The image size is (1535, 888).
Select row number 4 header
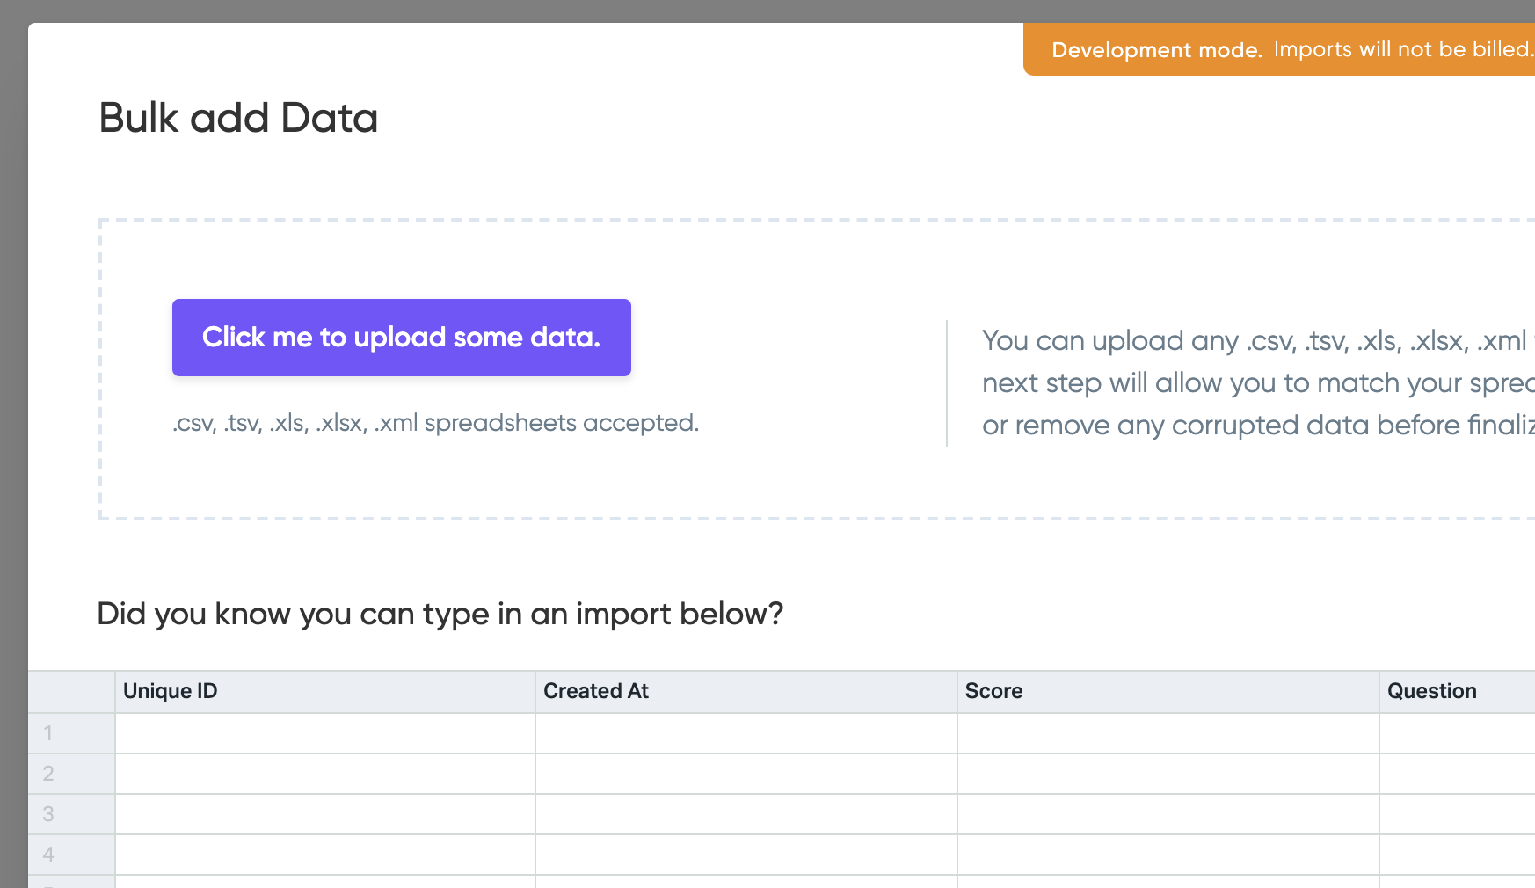(x=71, y=855)
